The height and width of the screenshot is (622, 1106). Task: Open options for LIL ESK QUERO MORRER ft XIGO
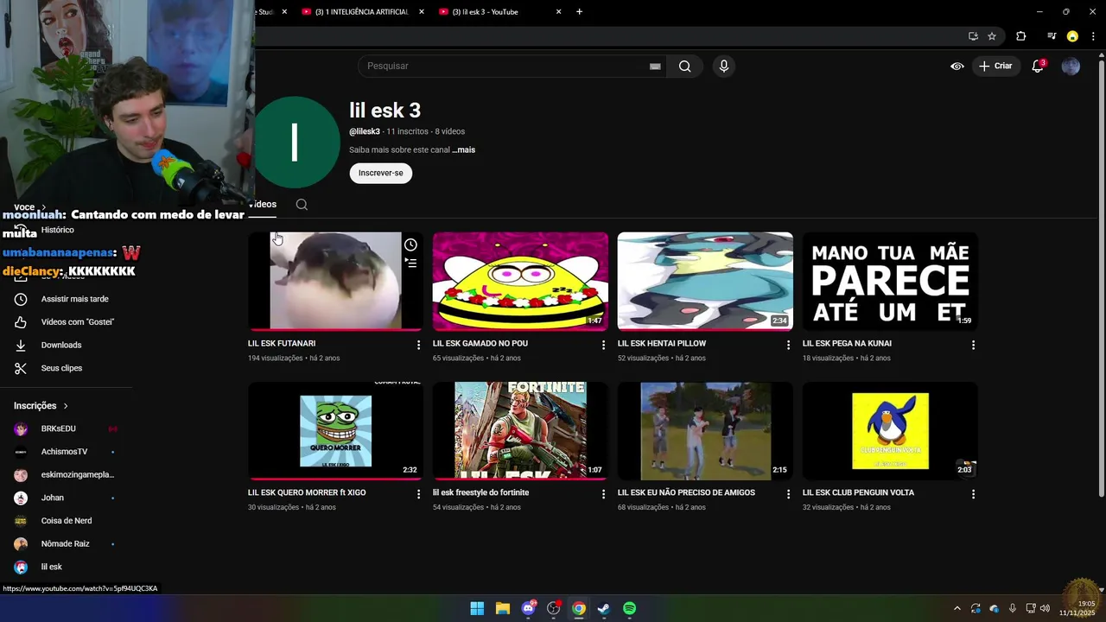tap(418, 494)
